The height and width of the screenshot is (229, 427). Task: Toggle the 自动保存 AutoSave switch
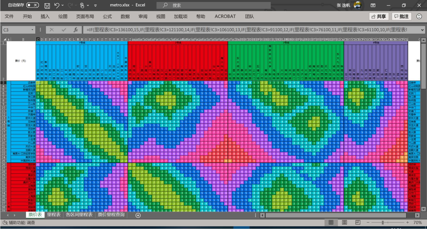(32, 5)
